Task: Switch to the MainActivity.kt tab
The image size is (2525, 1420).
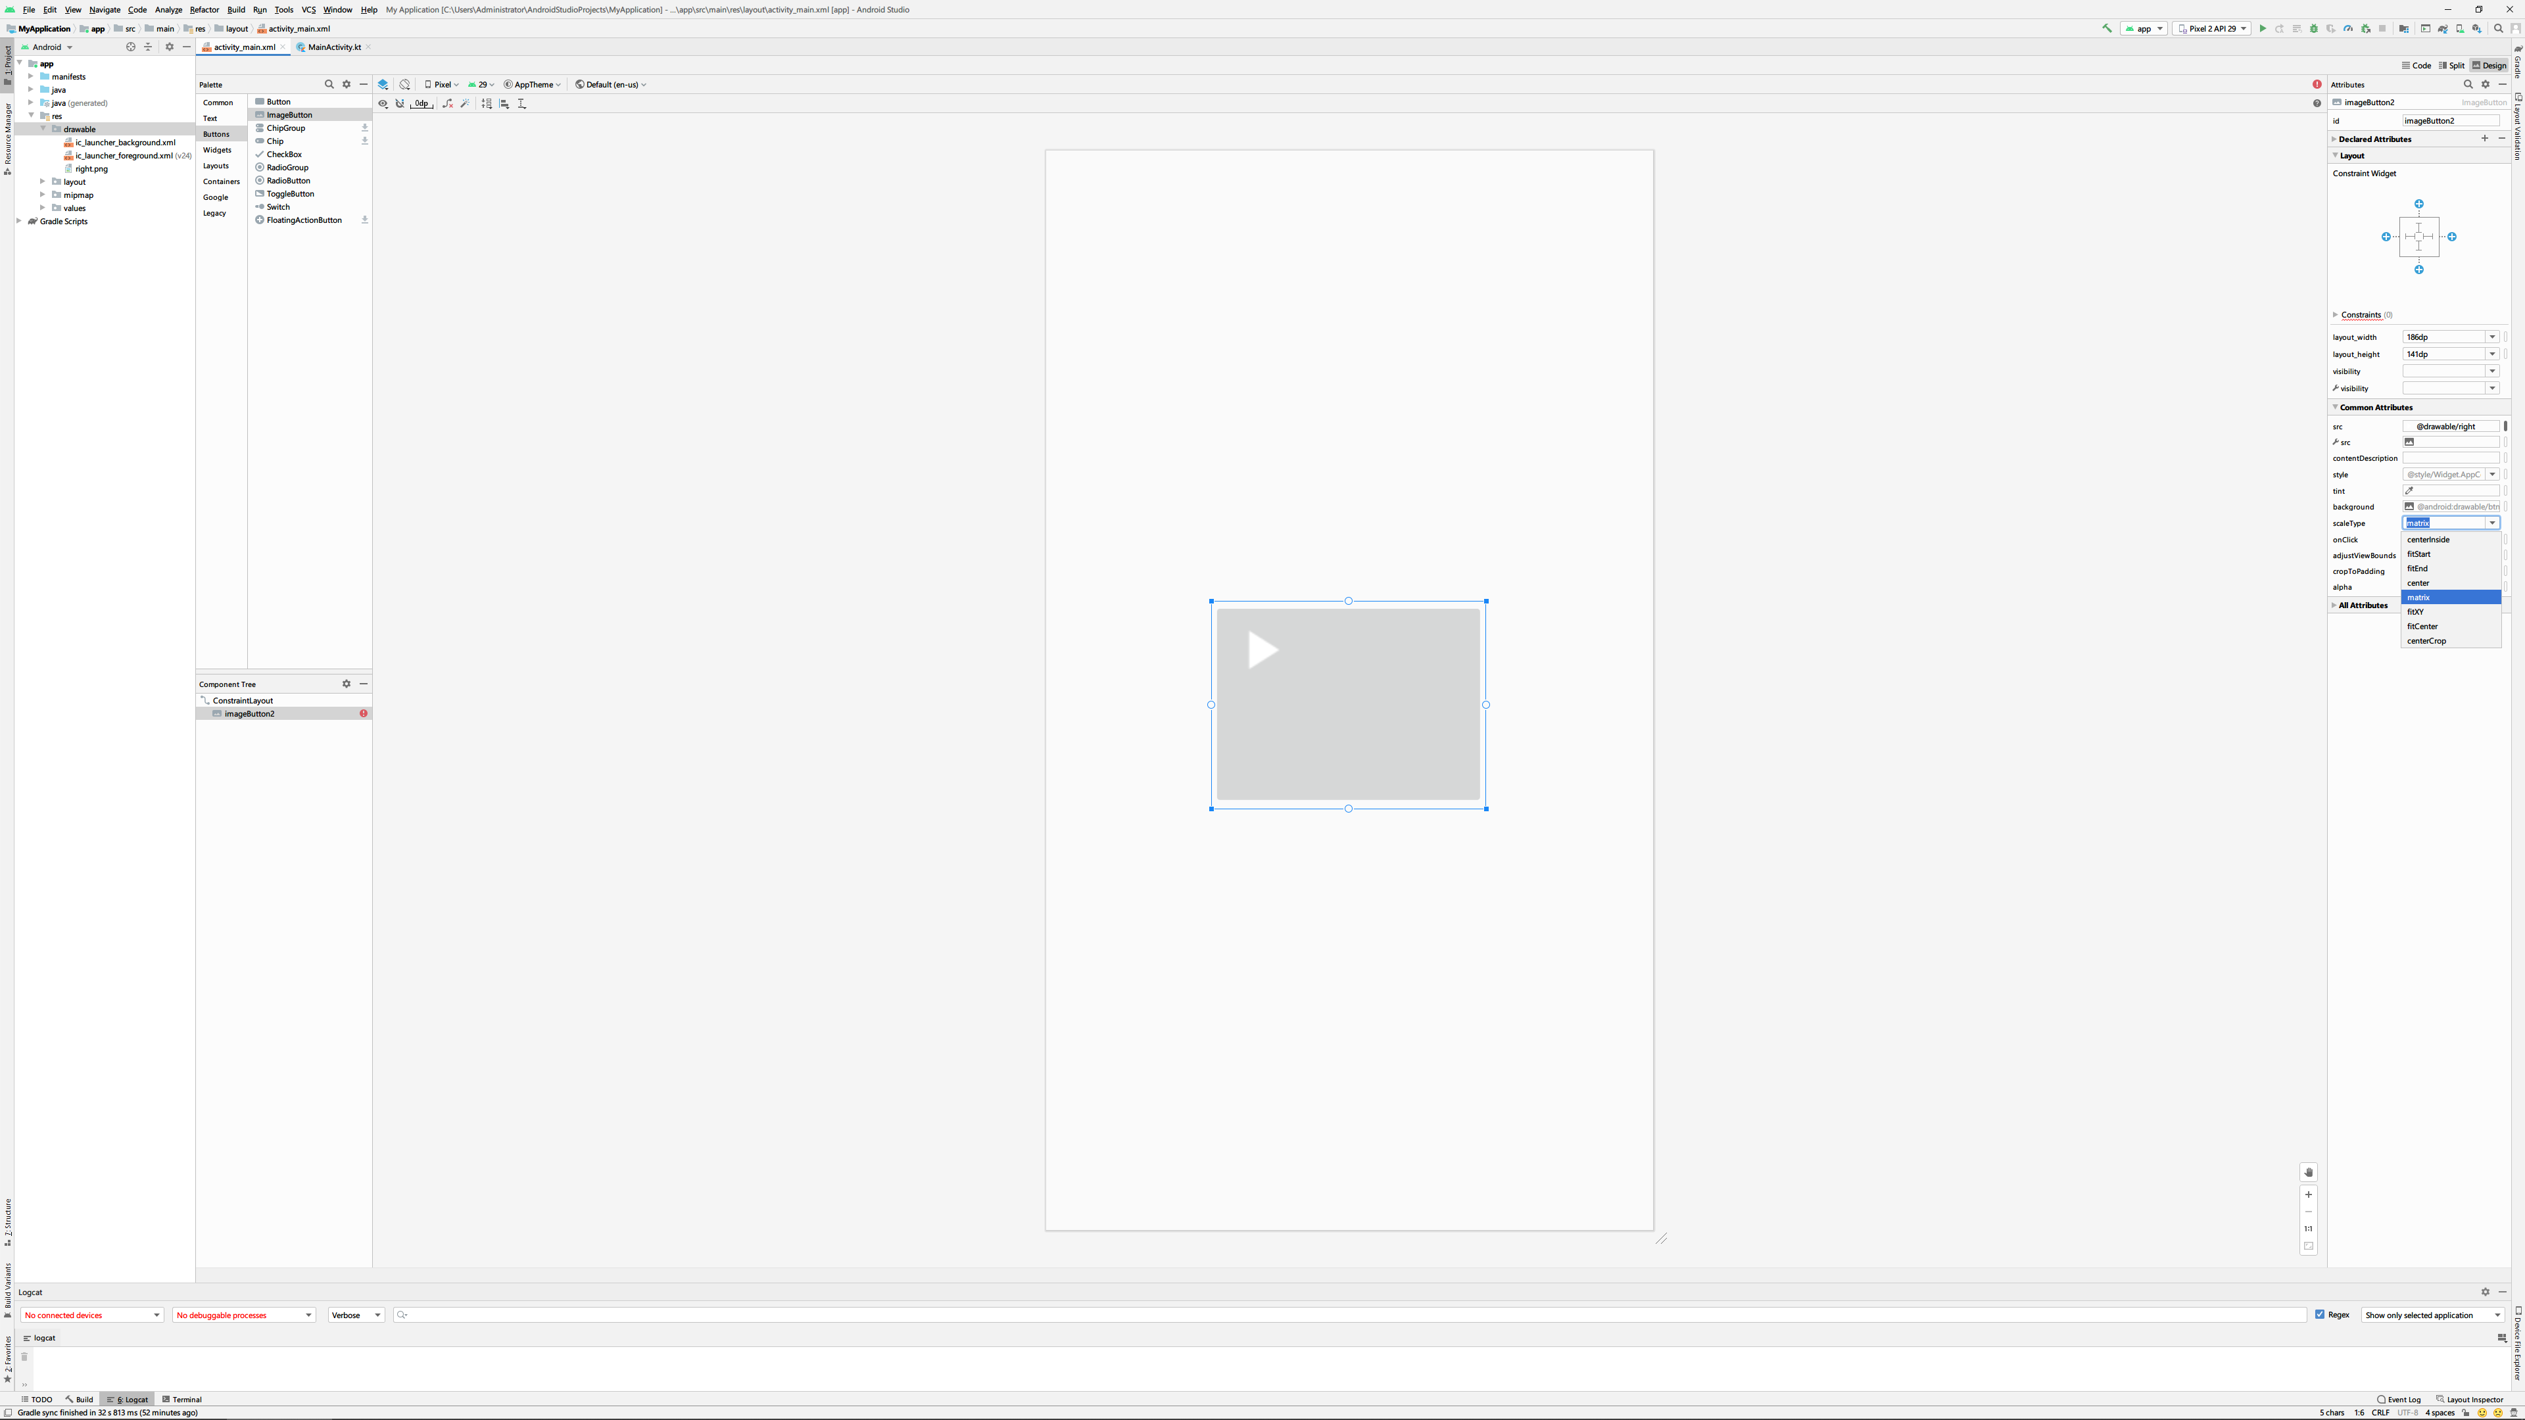Action: coord(333,47)
